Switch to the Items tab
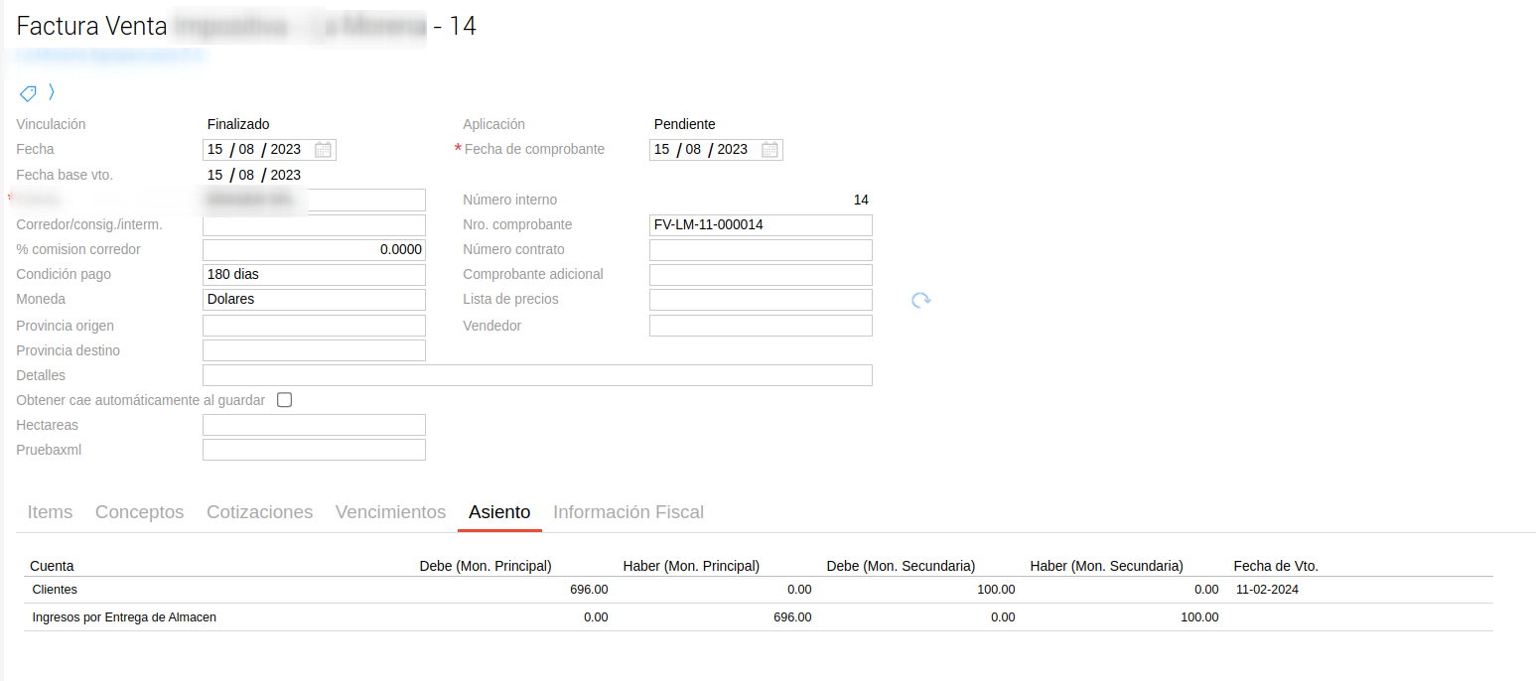This screenshot has width=1536, height=681. point(50,512)
